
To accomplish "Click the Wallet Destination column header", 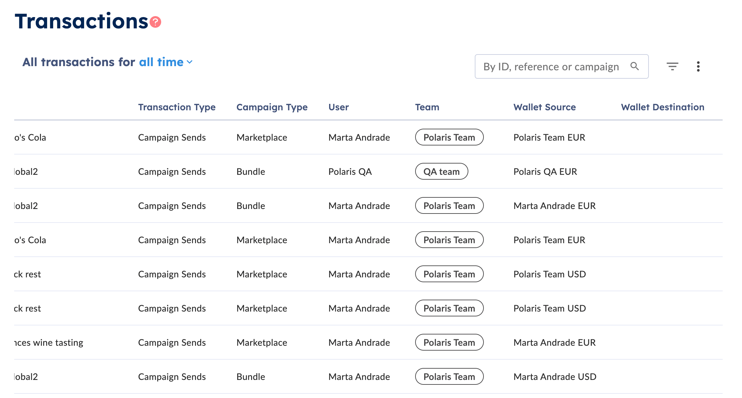I will [x=662, y=107].
